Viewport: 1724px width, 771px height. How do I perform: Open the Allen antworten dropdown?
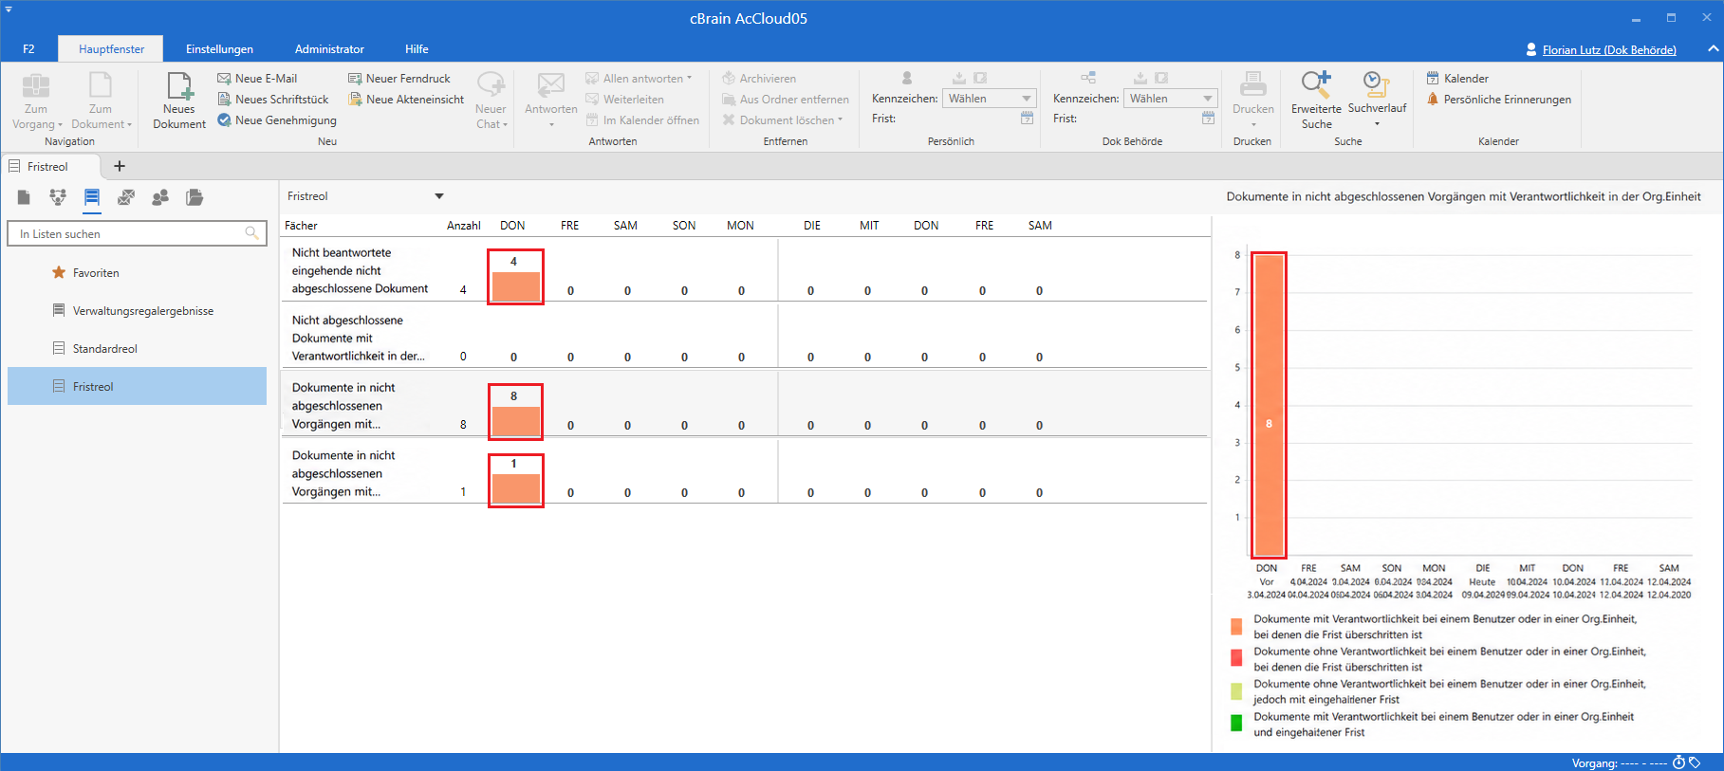[690, 79]
